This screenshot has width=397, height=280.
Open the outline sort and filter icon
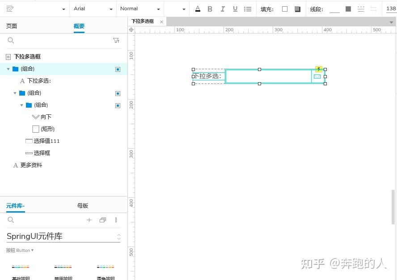(x=116, y=41)
